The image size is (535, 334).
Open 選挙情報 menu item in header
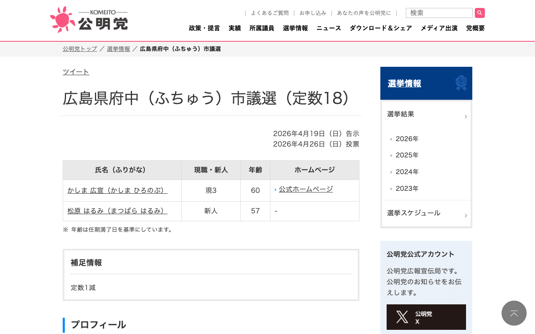click(x=296, y=28)
